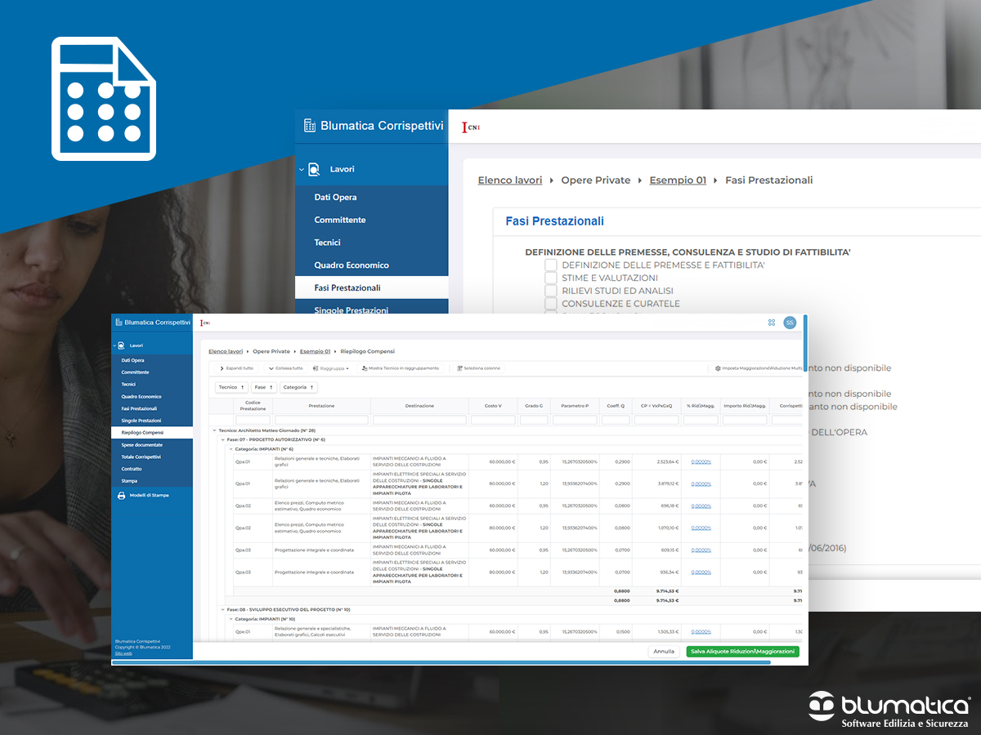Sort by the Fase grouping chip
Image resolution: width=981 pixels, height=735 pixels.
(x=263, y=387)
